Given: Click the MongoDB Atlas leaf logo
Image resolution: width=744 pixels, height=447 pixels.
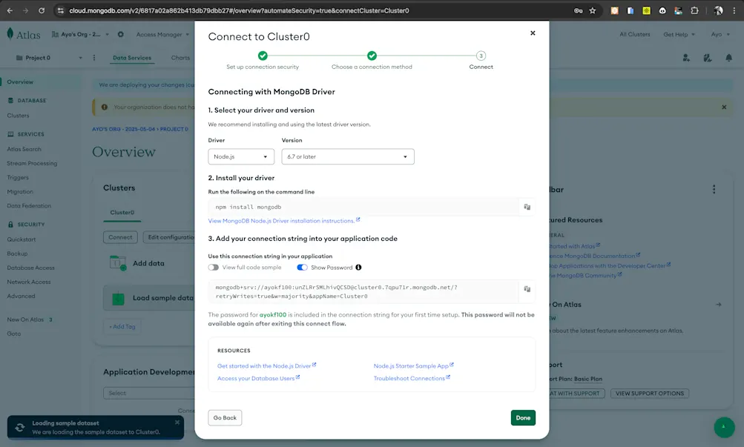Looking at the screenshot, I should (10, 34).
